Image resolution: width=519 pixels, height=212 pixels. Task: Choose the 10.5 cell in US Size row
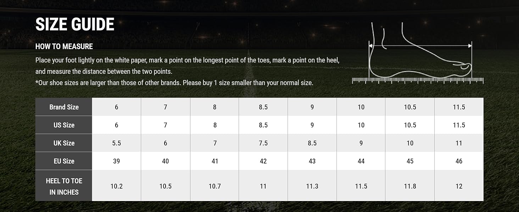[x=410, y=125]
